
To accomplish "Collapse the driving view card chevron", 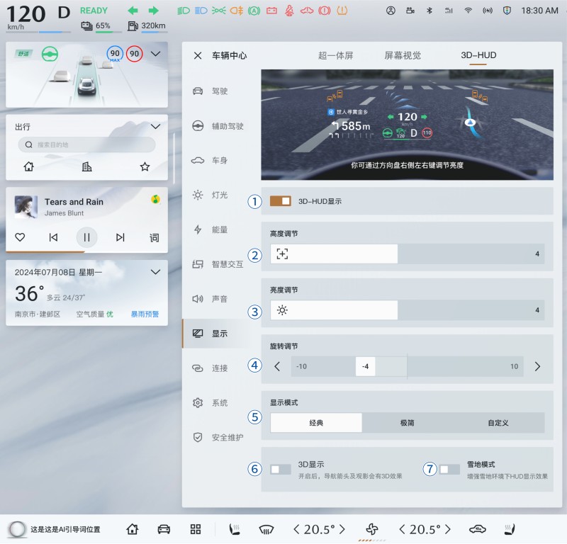I will pyautogui.click(x=155, y=54).
